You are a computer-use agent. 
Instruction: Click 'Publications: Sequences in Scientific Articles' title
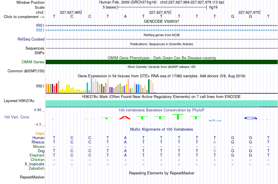162,44
